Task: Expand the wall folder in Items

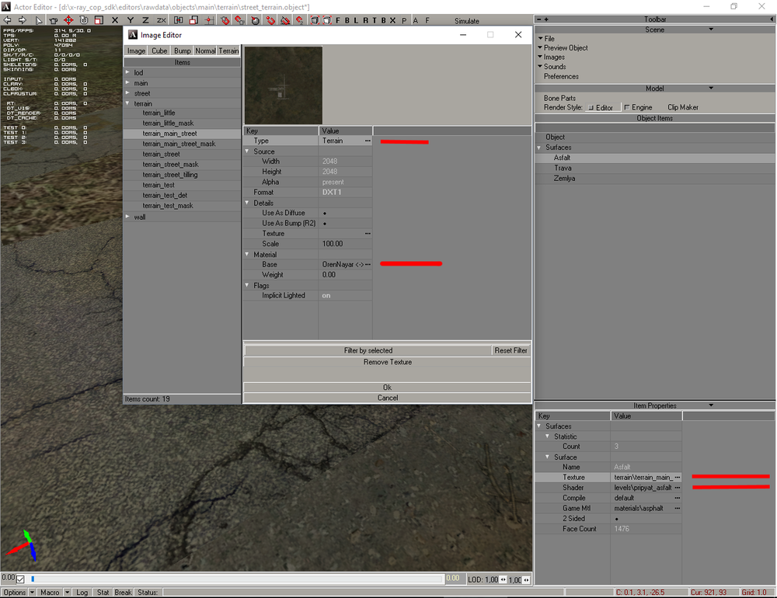Action: coord(128,217)
